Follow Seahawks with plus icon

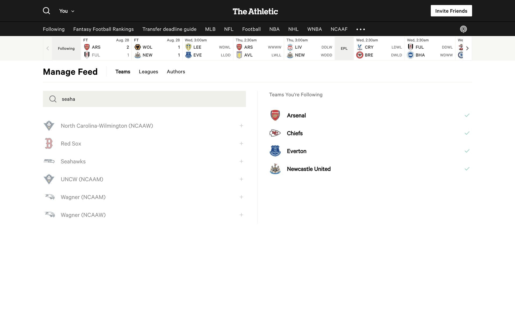click(241, 161)
